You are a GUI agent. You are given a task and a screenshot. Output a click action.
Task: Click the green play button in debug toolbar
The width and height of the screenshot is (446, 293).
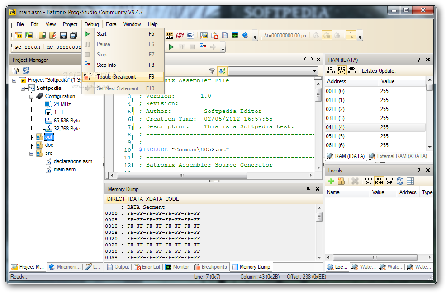coord(171,47)
